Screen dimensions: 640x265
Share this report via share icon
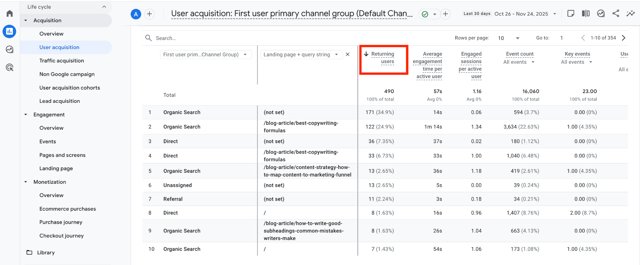616,13
